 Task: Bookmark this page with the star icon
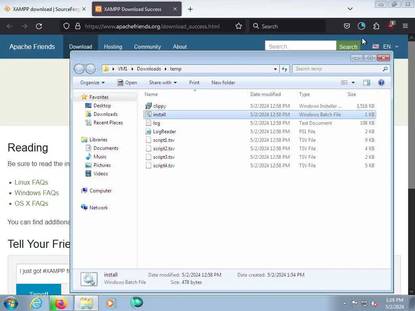[x=238, y=26]
